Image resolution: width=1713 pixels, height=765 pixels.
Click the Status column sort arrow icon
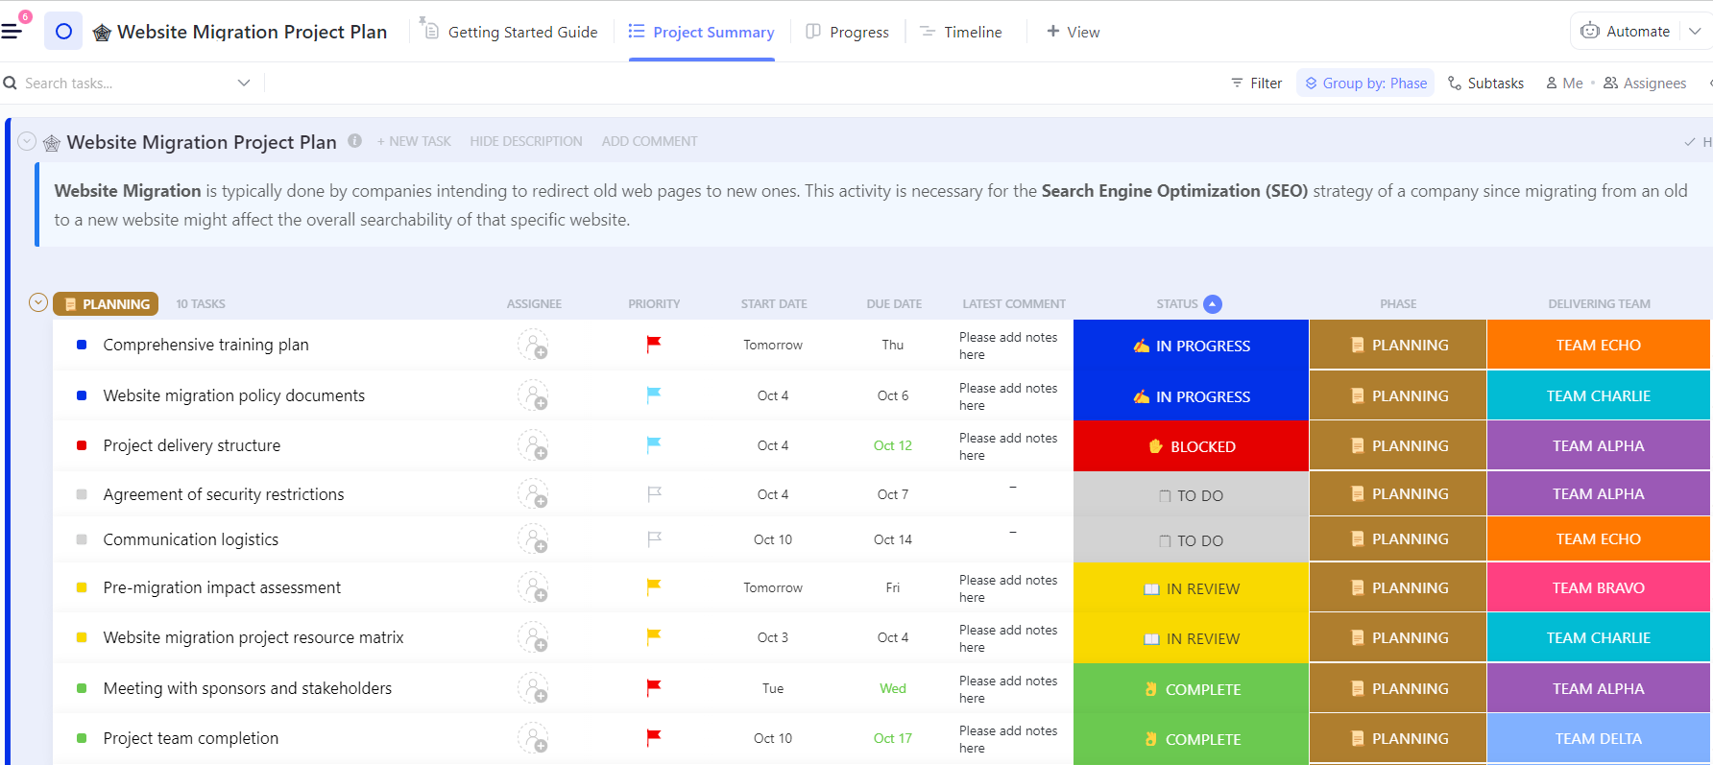(1213, 303)
